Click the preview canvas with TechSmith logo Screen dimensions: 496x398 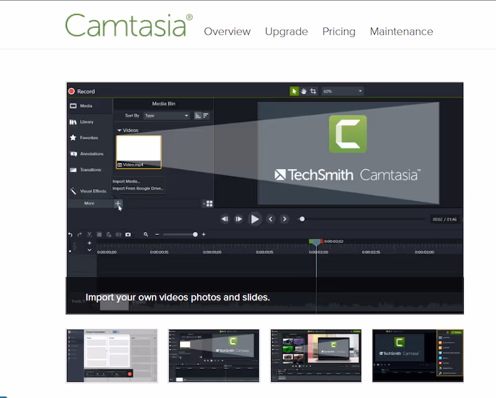tap(348, 153)
